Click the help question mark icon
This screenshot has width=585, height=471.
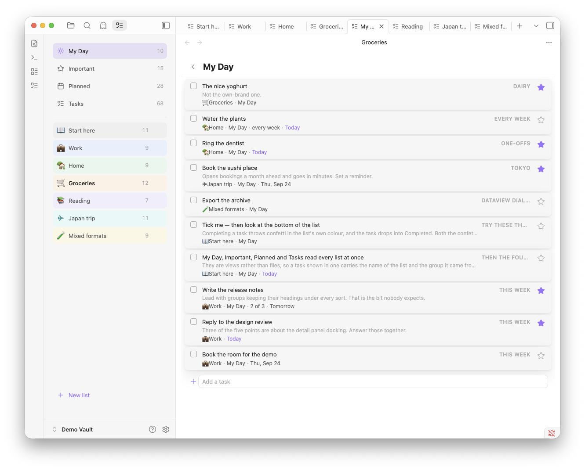153,429
